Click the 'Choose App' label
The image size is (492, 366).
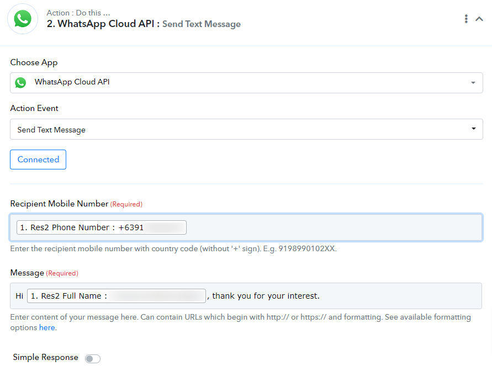(34, 62)
